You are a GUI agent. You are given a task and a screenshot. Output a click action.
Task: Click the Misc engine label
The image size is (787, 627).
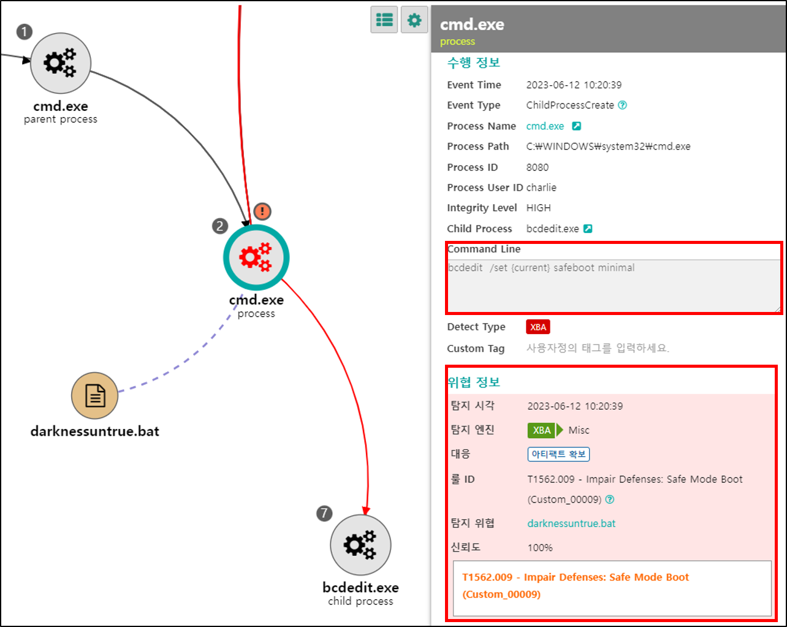(579, 430)
